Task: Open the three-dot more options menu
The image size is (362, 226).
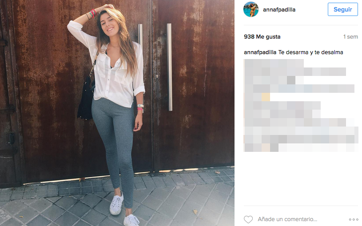Action: pos(354,219)
